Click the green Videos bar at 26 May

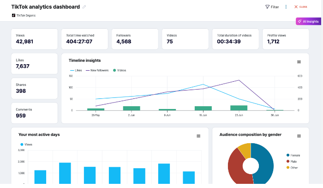(96, 109)
